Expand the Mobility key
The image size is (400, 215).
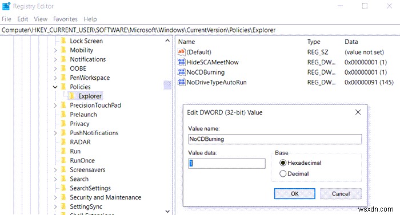tap(55, 50)
